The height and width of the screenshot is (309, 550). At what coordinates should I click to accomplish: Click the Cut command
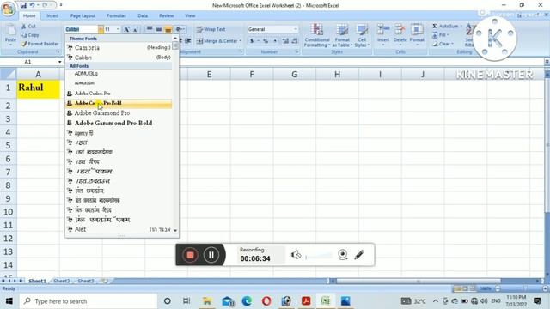pos(28,27)
